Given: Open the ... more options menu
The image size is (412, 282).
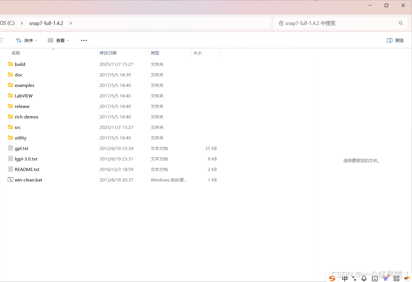Looking at the screenshot, I should pyautogui.click(x=83, y=40).
